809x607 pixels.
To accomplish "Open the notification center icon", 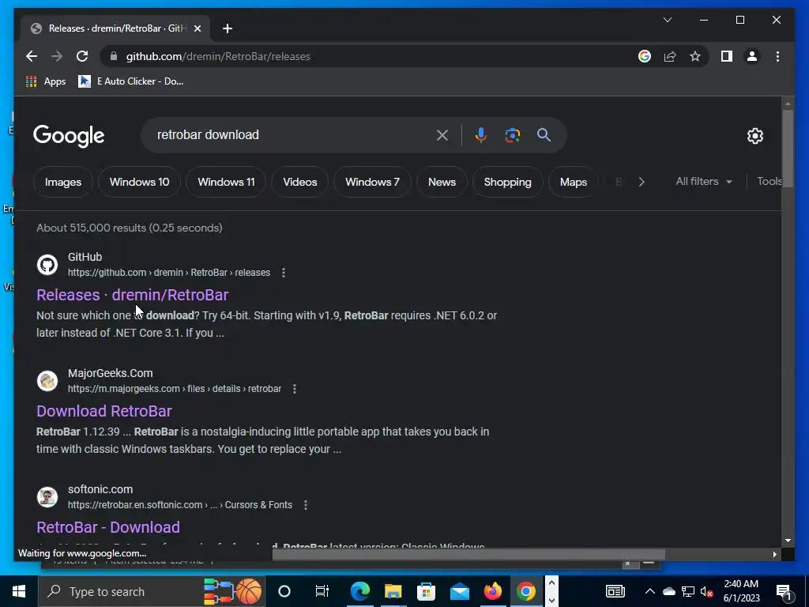I will [x=784, y=591].
